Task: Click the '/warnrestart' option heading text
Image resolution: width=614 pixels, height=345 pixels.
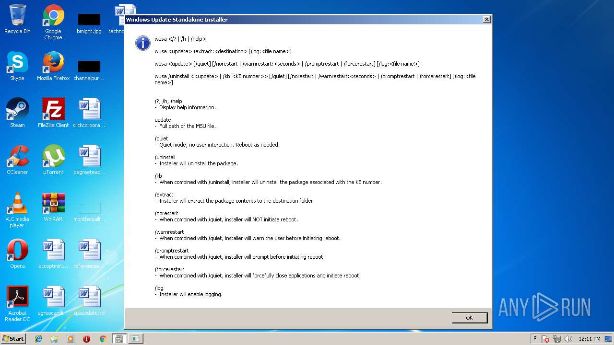Action: 169,232
